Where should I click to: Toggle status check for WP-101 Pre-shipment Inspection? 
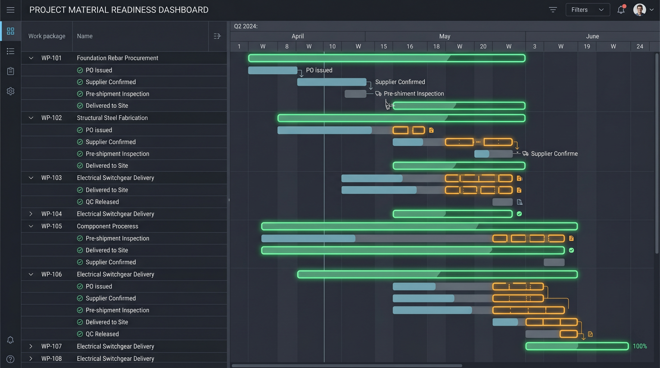pyautogui.click(x=80, y=94)
